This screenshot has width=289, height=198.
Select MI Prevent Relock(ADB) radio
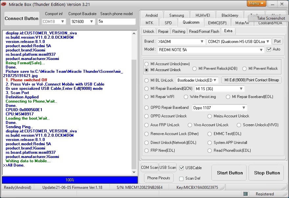(x=194, y=69)
